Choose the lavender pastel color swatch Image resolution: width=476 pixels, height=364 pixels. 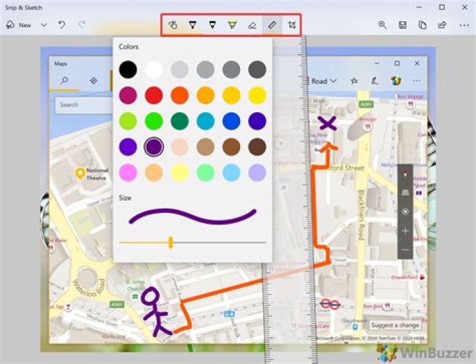257,172
